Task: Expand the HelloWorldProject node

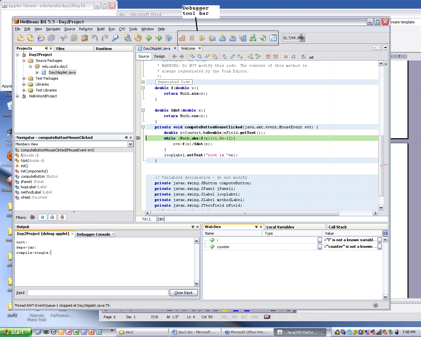Action: point(17,96)
